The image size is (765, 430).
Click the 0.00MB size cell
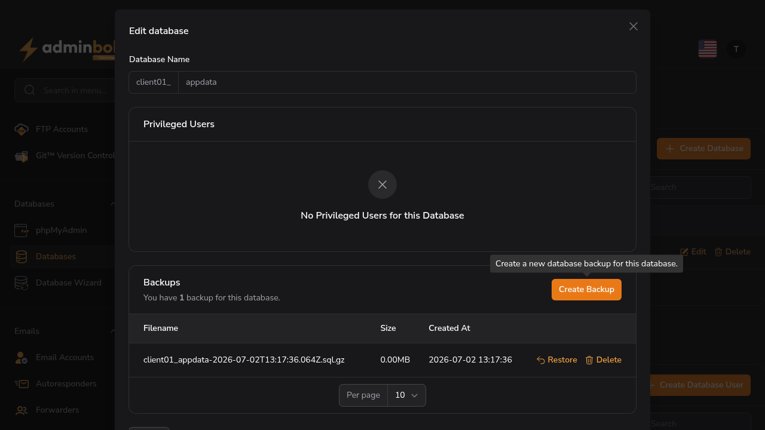click(395, 360)
